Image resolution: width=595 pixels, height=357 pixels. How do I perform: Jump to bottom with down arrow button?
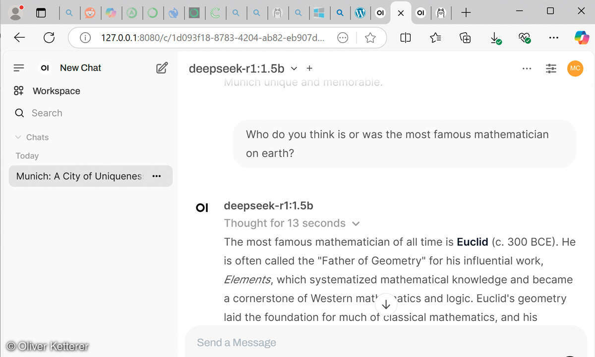point(386,304)
